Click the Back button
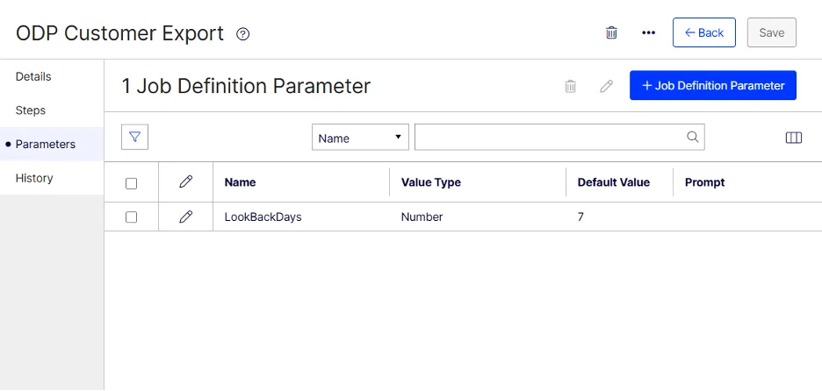This screenshot has height=391, width=822. (704, 32)
